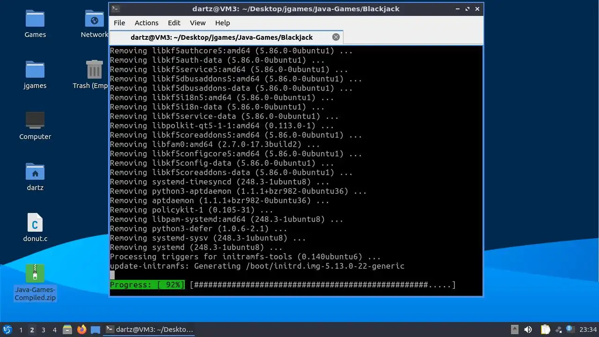Image resolution: width=599 pixels, height=337 pixels.
Task: Click the 'update-initramfs: Generating' line
Action: pyautogui.click(x=257, y=266)
